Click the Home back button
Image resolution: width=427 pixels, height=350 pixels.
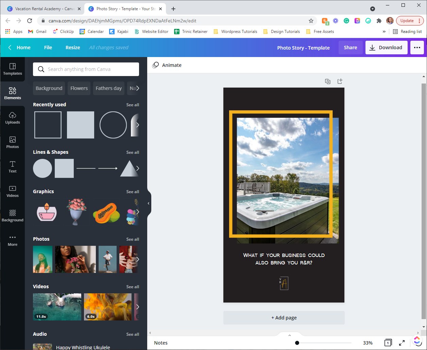19,48
